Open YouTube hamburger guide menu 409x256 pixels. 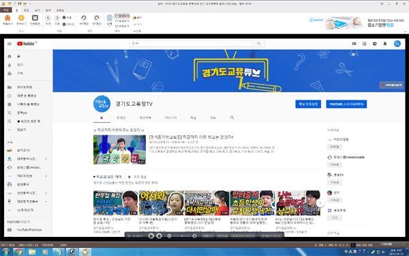click(x=10, y=44)
